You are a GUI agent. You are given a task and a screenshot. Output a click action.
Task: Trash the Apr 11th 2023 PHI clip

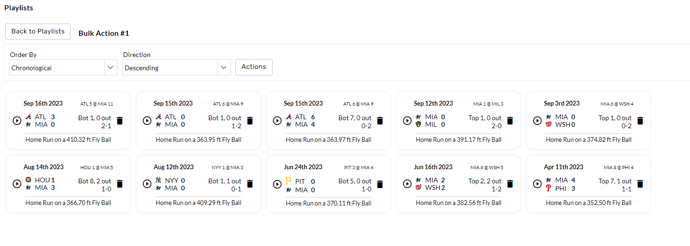pyautogui.click(x=640, y=184)
